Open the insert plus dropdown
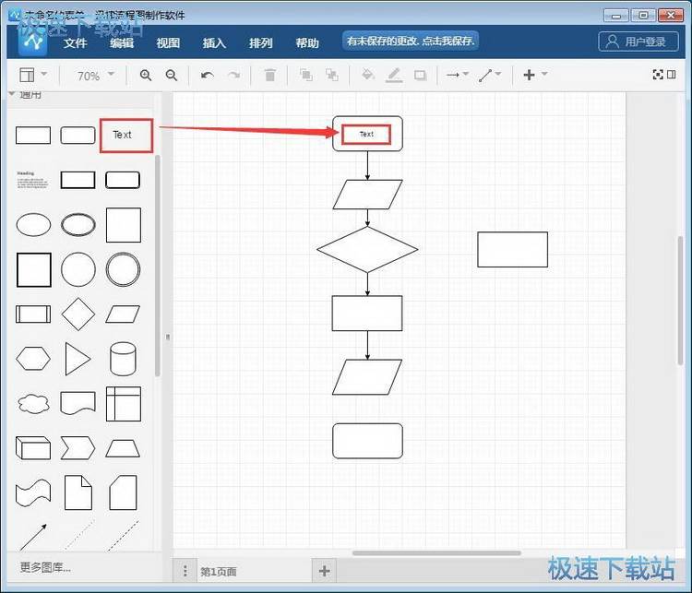The width and height of the screenshot is (692, 593). [535, 75]
